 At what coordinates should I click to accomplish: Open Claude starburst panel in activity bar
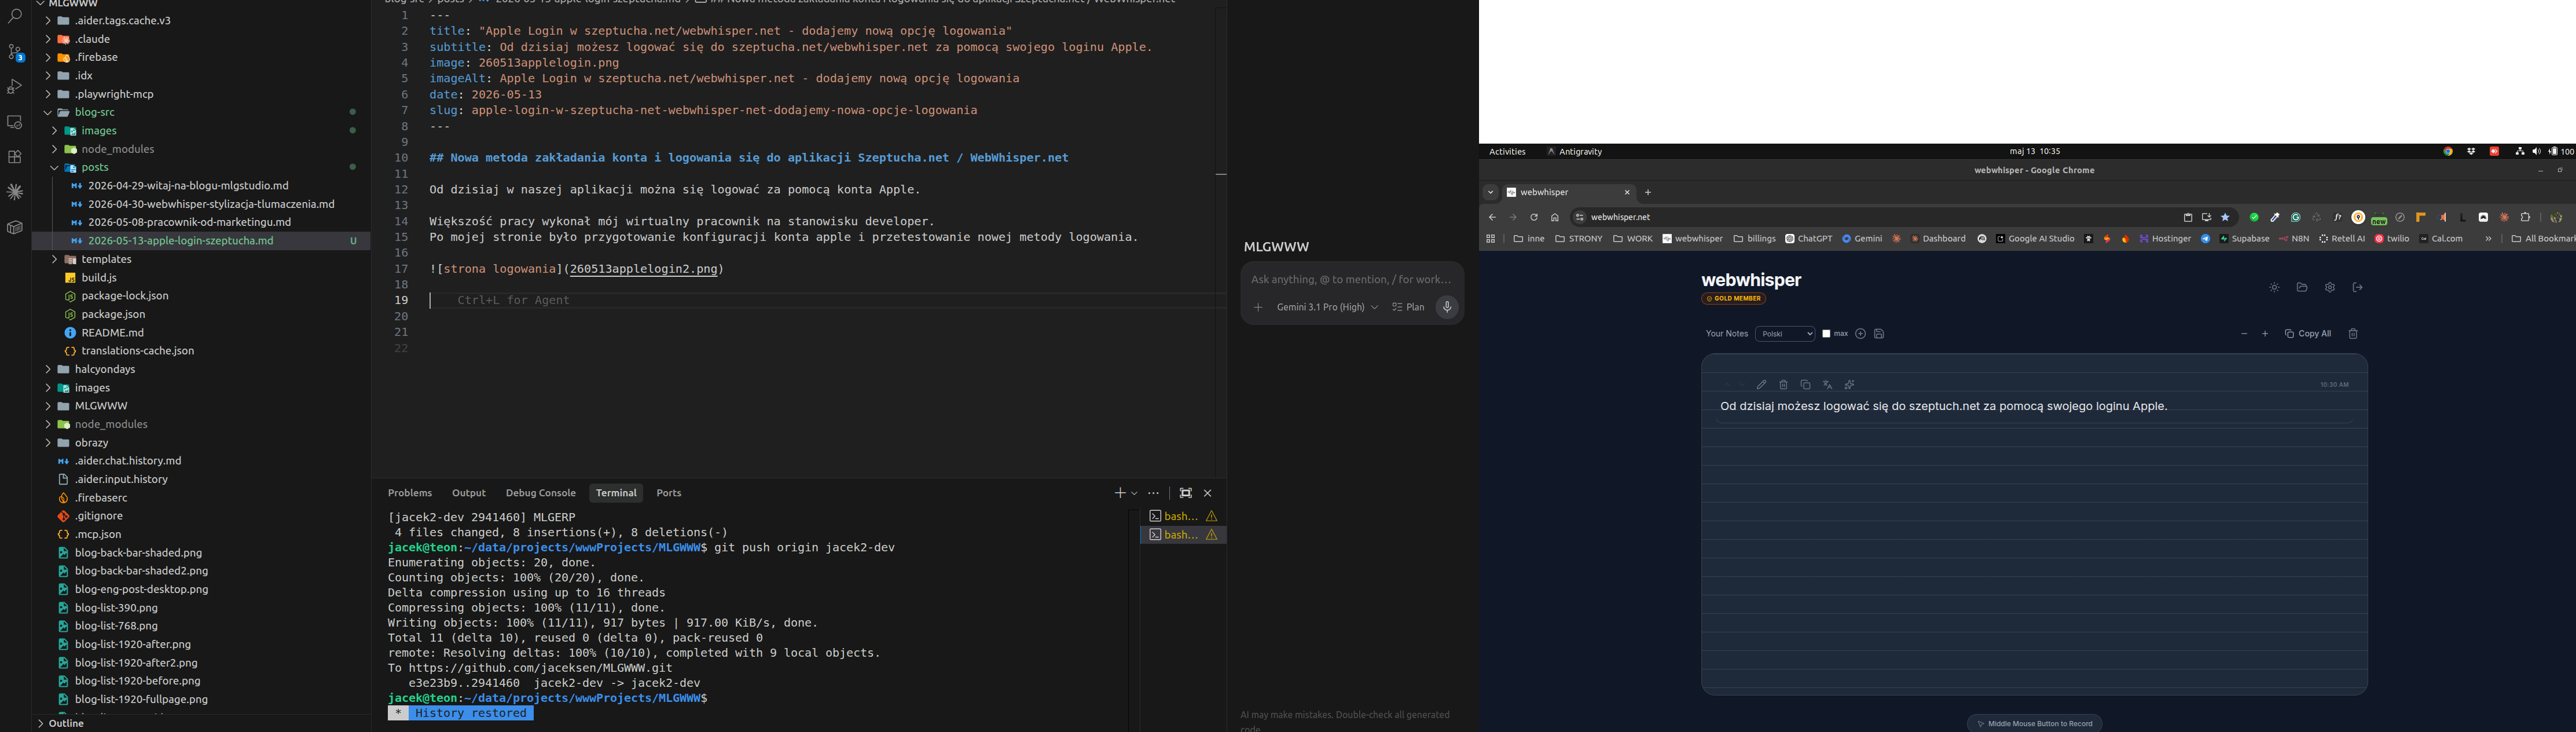point(15,192)
